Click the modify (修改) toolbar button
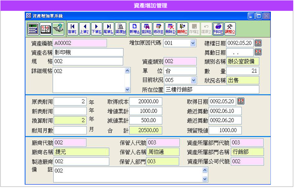The image size is (294, 188). pos(158,28)
